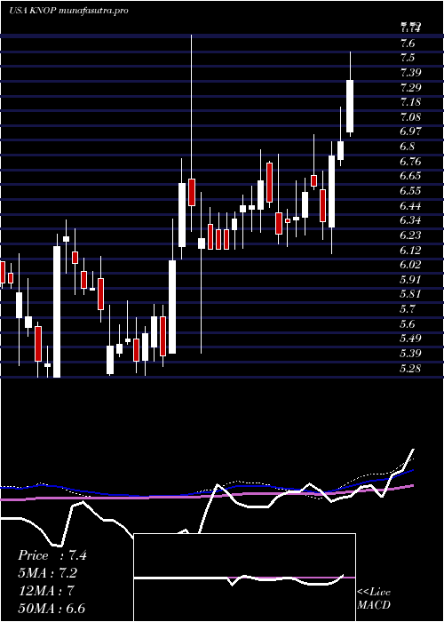
Task: Click the 5.49 price axis label
Action: pyautogui.click(x=410, y=339)
